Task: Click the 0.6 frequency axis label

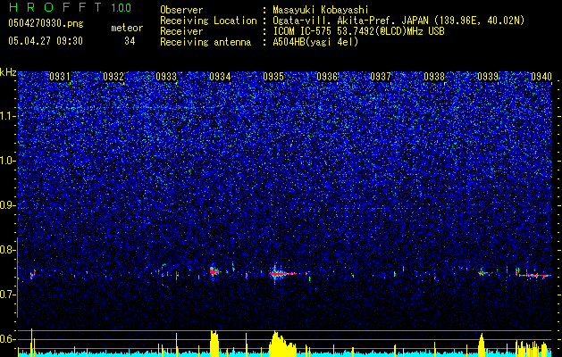Action: click(7, 339)
